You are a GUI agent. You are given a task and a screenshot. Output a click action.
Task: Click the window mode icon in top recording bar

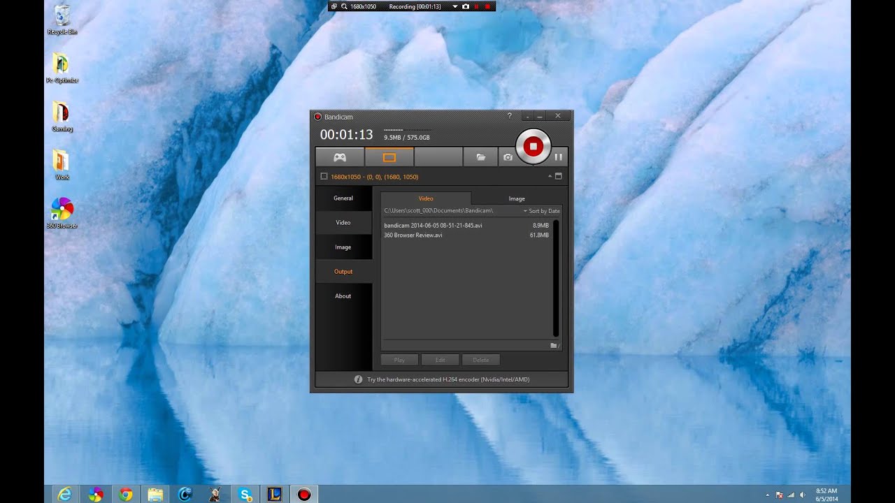coord(334,6)
